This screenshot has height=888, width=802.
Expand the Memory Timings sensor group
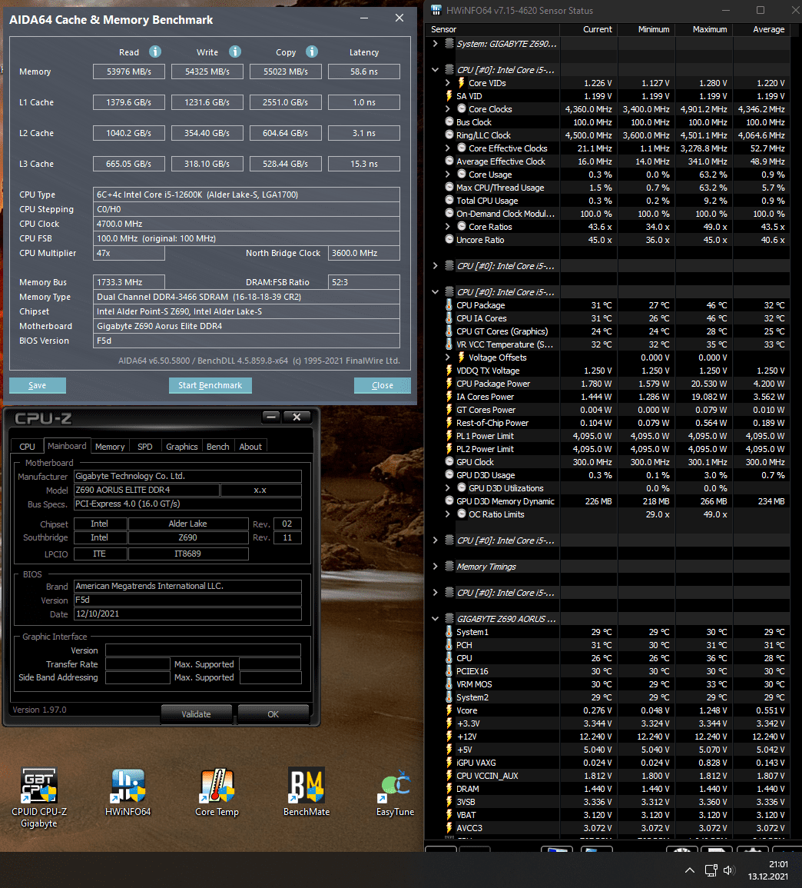tap(435, 567)
